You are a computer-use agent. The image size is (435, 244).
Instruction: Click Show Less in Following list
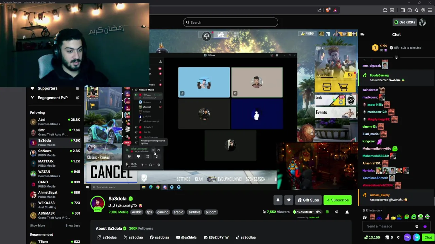[73, 225]
